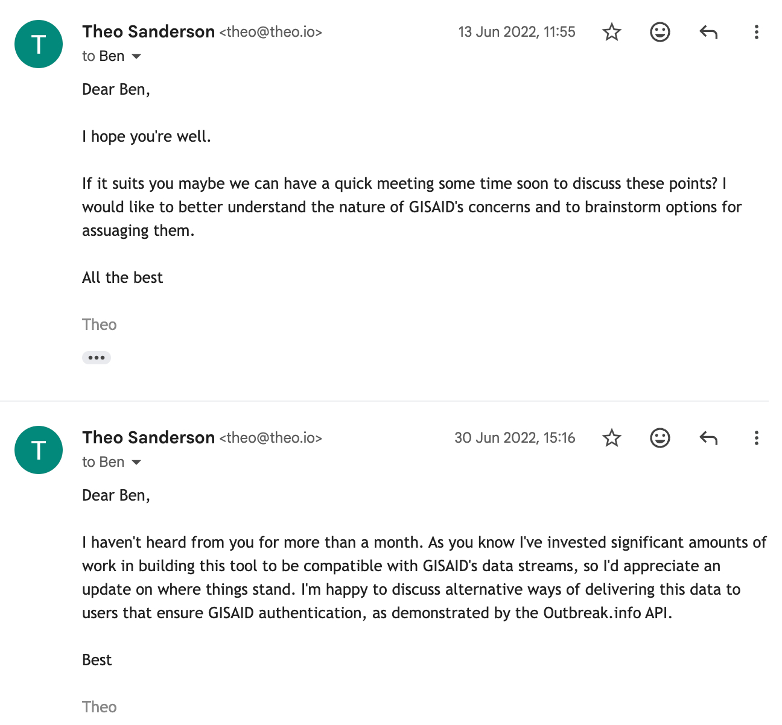Click theo@theo.io address in second email

click(x=270, y=438)
